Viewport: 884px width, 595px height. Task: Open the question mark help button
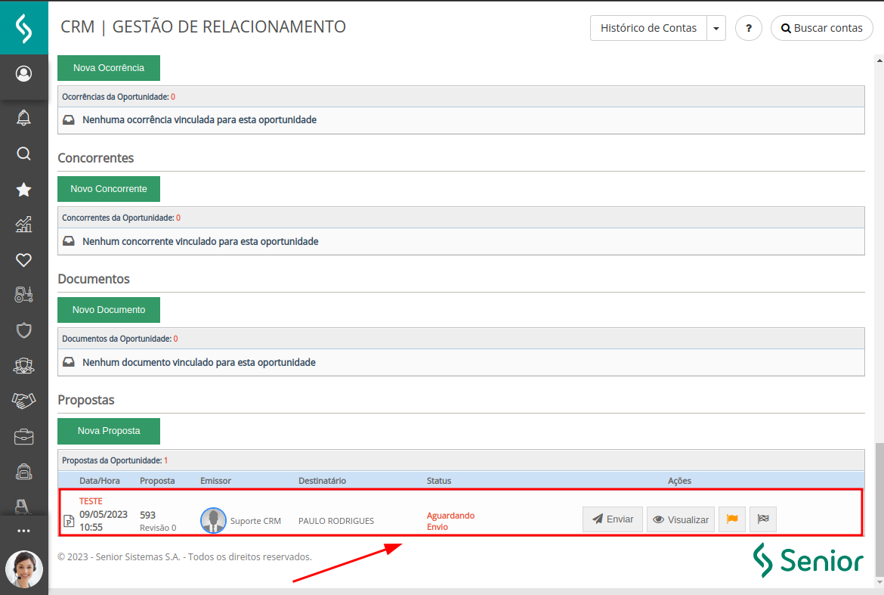(749, 28)
